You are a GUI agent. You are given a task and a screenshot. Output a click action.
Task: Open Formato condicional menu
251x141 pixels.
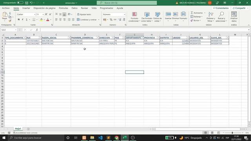tap(134, 17)
